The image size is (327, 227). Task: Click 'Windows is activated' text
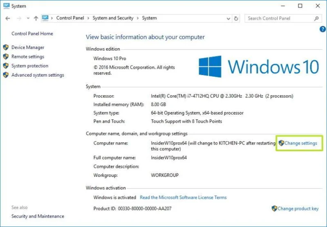[x=115, y=198]
